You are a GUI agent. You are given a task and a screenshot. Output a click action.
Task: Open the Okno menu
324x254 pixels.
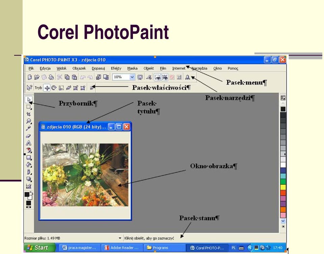218,68
